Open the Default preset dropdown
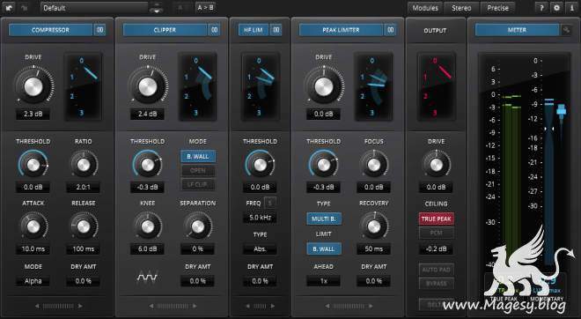Screen dimensions: 581x319 point(94,8)
